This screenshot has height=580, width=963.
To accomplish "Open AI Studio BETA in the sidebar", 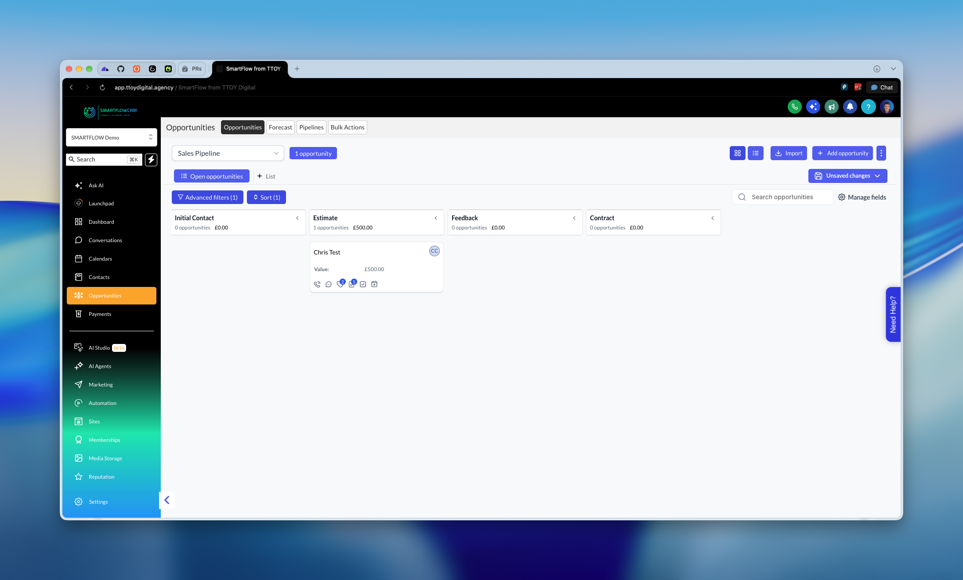I will coord(112,348).
